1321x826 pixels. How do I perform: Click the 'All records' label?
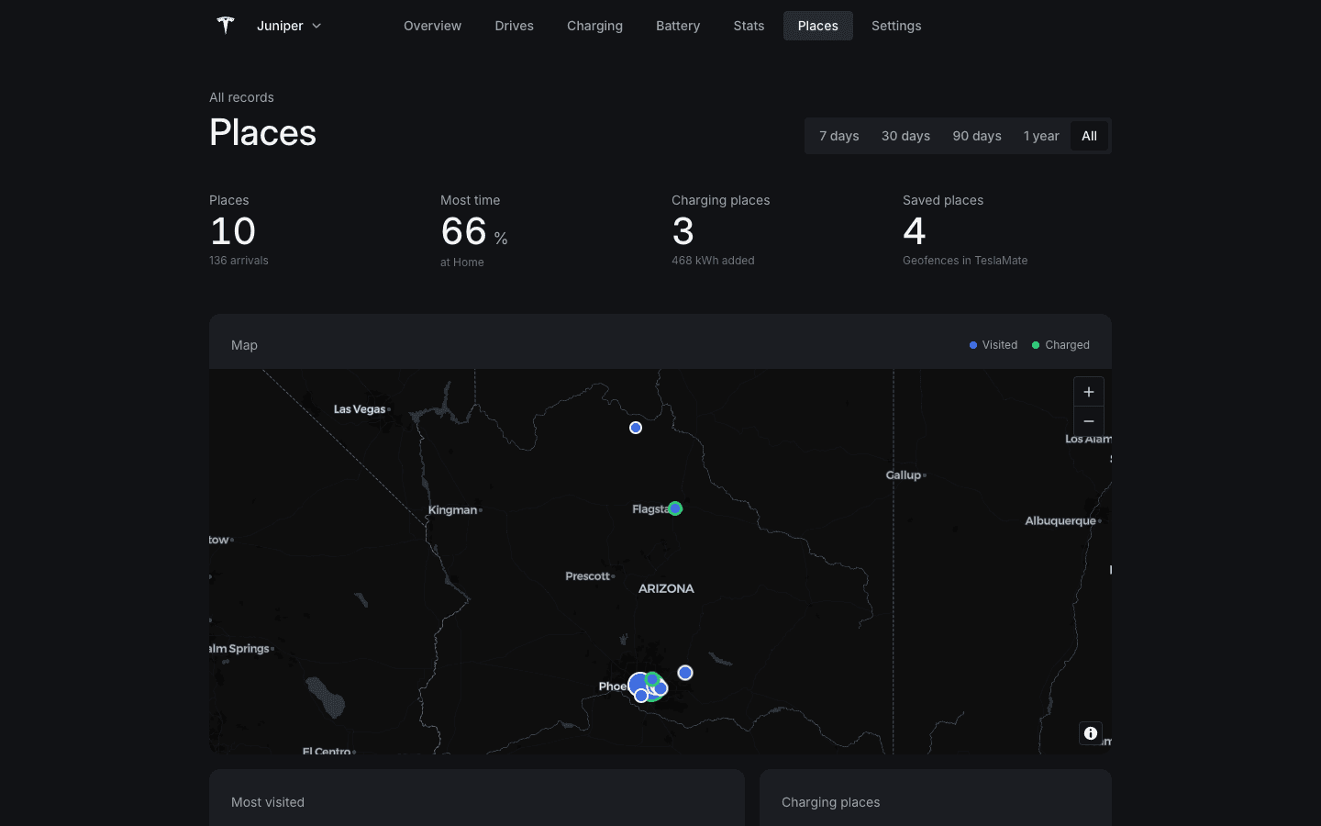[x=241, y=97]
